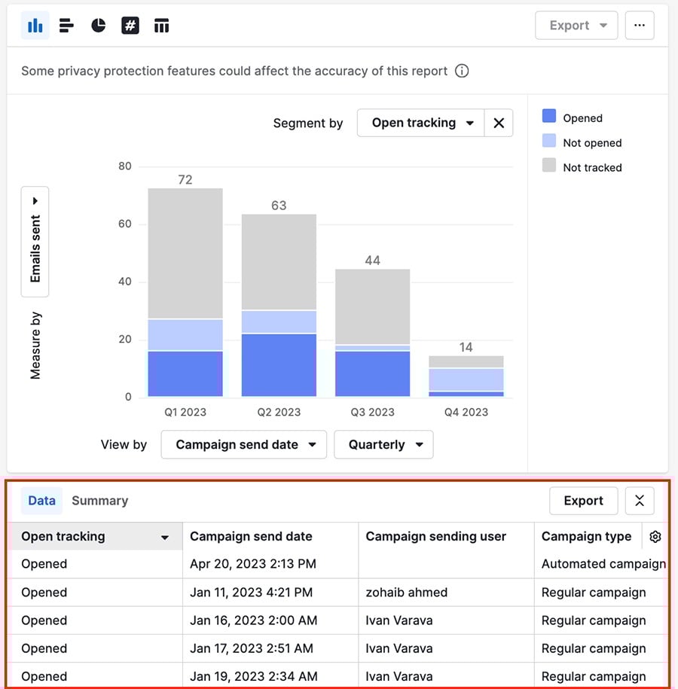Open the column settings gear in data table

point(655,536)
